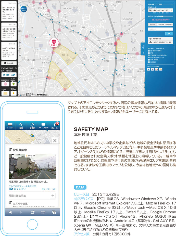
Task: Click the sudden braking points legend icons
Action: pos(9,75)
